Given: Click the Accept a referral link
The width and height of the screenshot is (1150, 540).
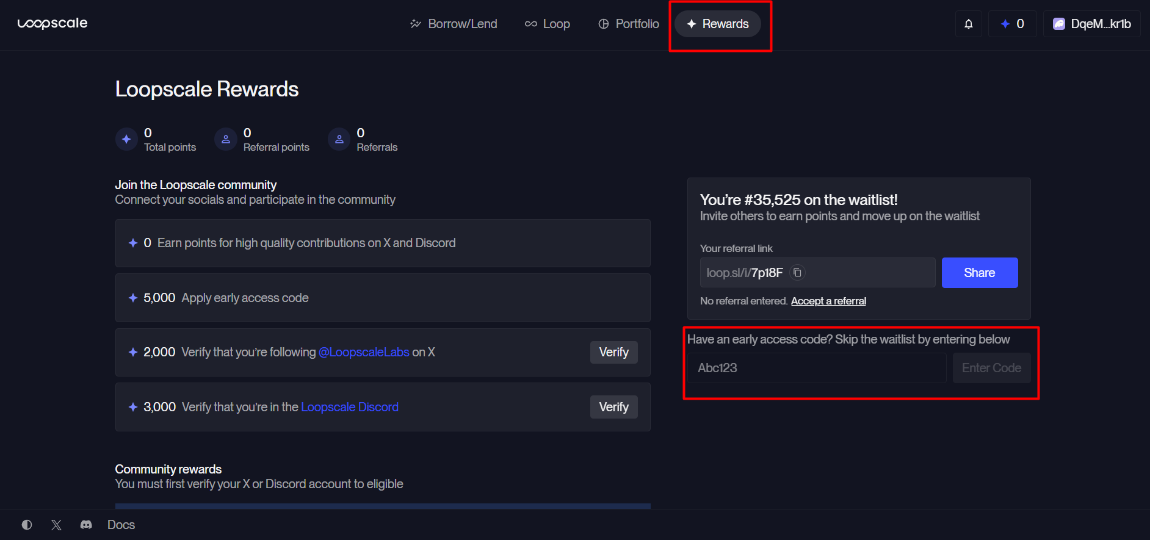Looking at the screenshot, I should pyautogui.click(x=828, y=300).
